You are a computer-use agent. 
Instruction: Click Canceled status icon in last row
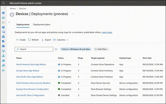[x=59, y=95]
